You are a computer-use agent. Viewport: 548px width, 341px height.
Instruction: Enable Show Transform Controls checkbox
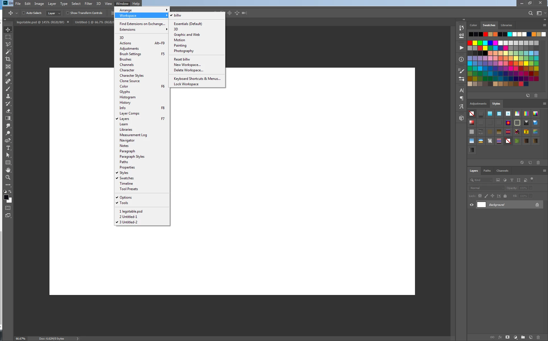tap(68, 13)
